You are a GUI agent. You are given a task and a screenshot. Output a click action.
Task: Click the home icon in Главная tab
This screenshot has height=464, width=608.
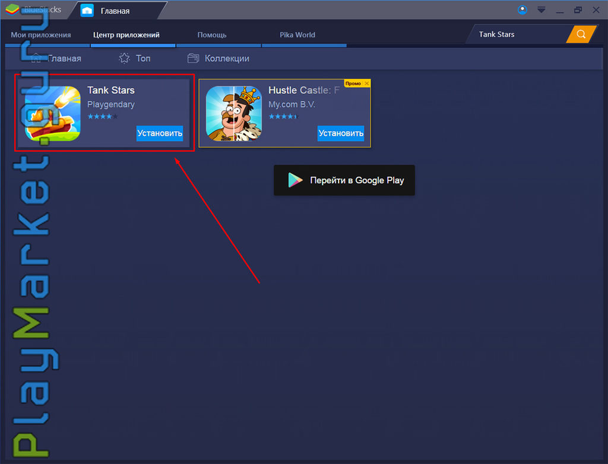(87, 11)
